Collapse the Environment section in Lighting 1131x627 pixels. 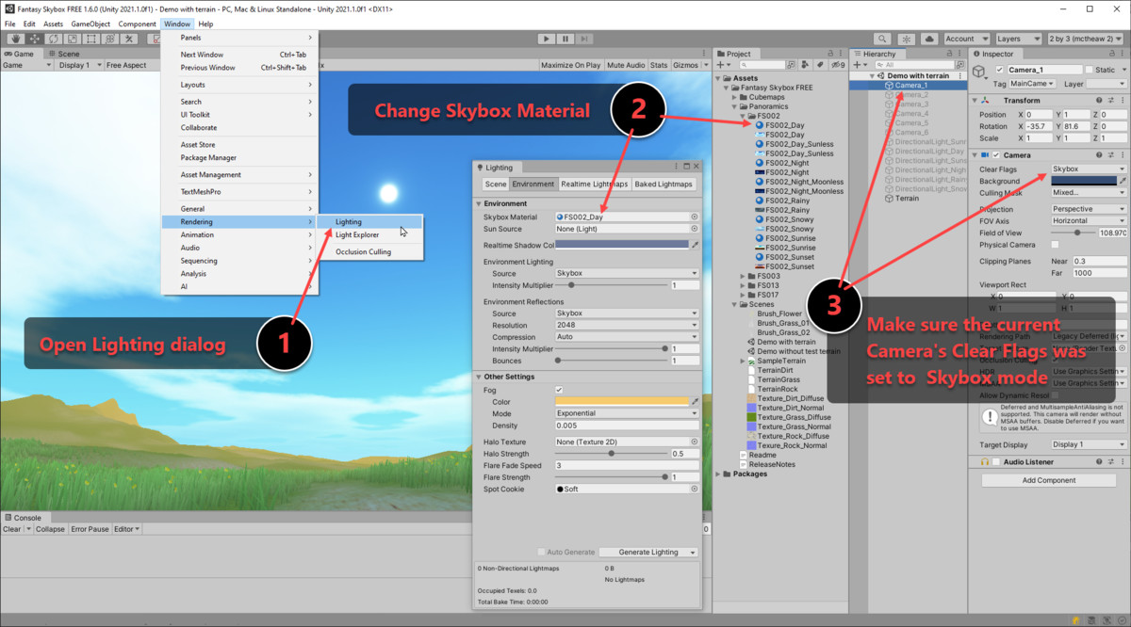coord(479,203)
